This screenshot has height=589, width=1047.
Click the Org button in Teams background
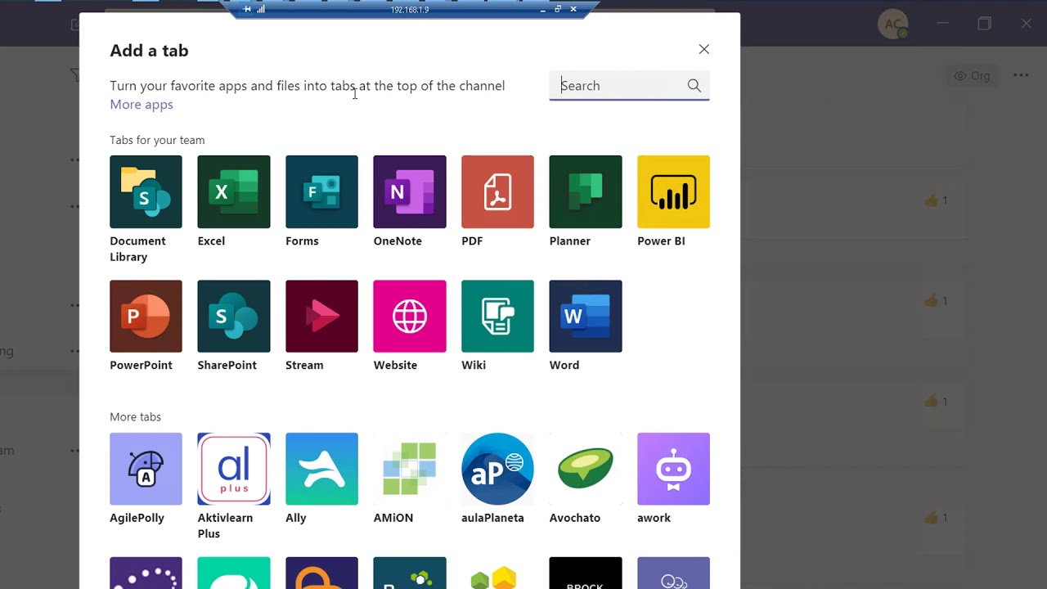coord(972,75)
